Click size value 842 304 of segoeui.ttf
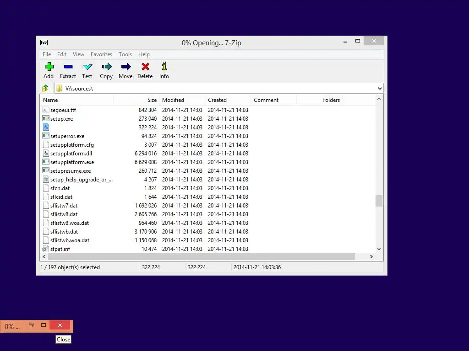Viewport: 469px width, 351px height. click(x=147, y=110)
